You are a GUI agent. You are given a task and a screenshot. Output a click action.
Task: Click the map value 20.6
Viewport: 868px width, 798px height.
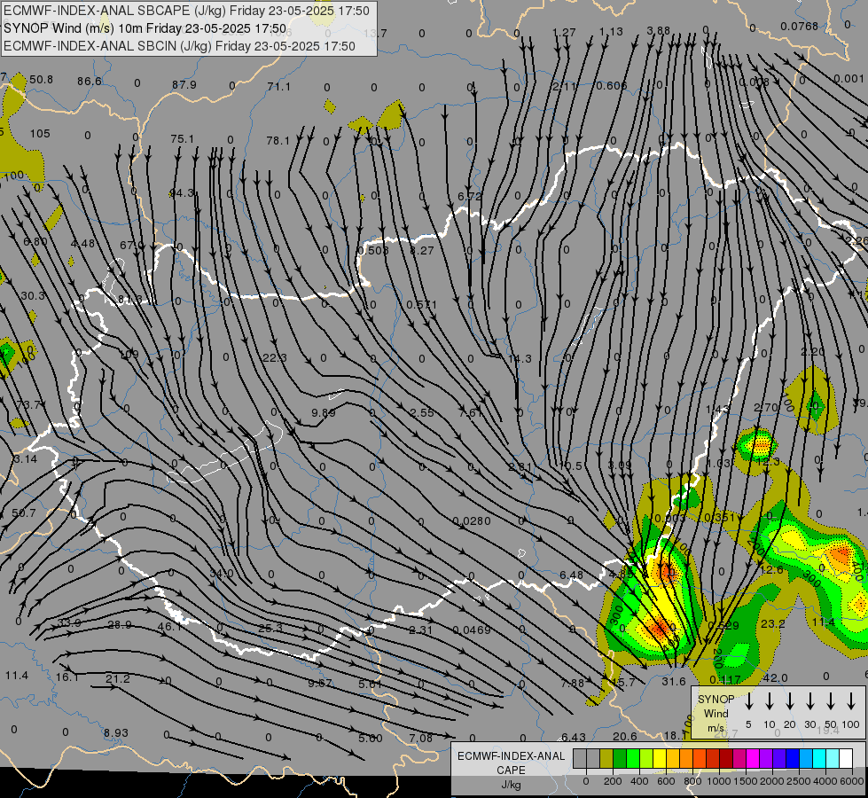tap(625, 736)
